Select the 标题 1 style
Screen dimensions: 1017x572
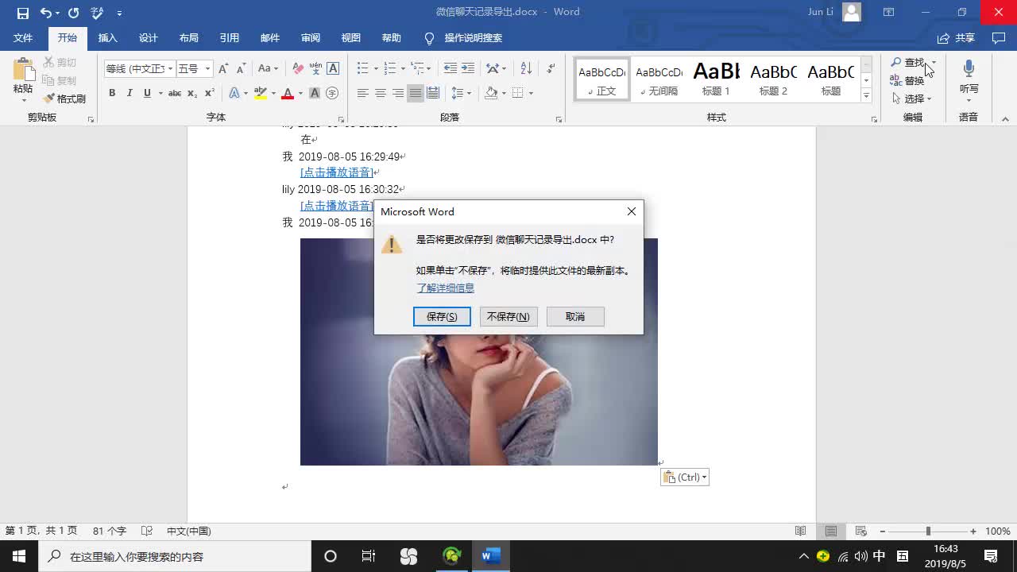click(716, 79)
